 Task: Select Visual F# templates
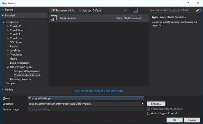15,34
